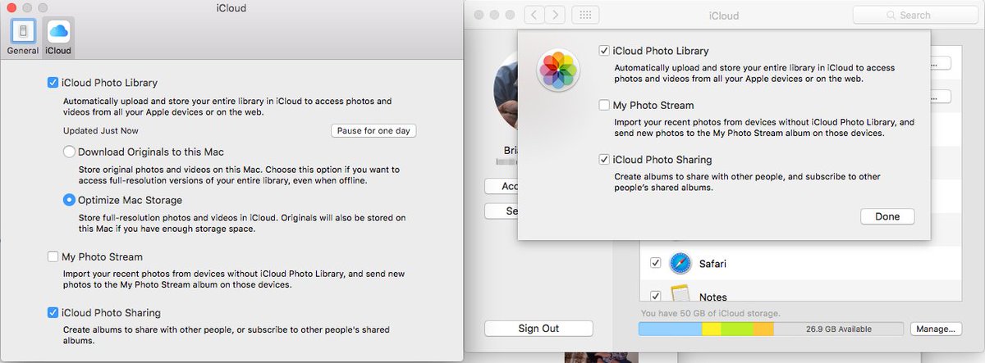985x363 pixels.
Task: Open the General preferences tab
Action: coord(23,37)
